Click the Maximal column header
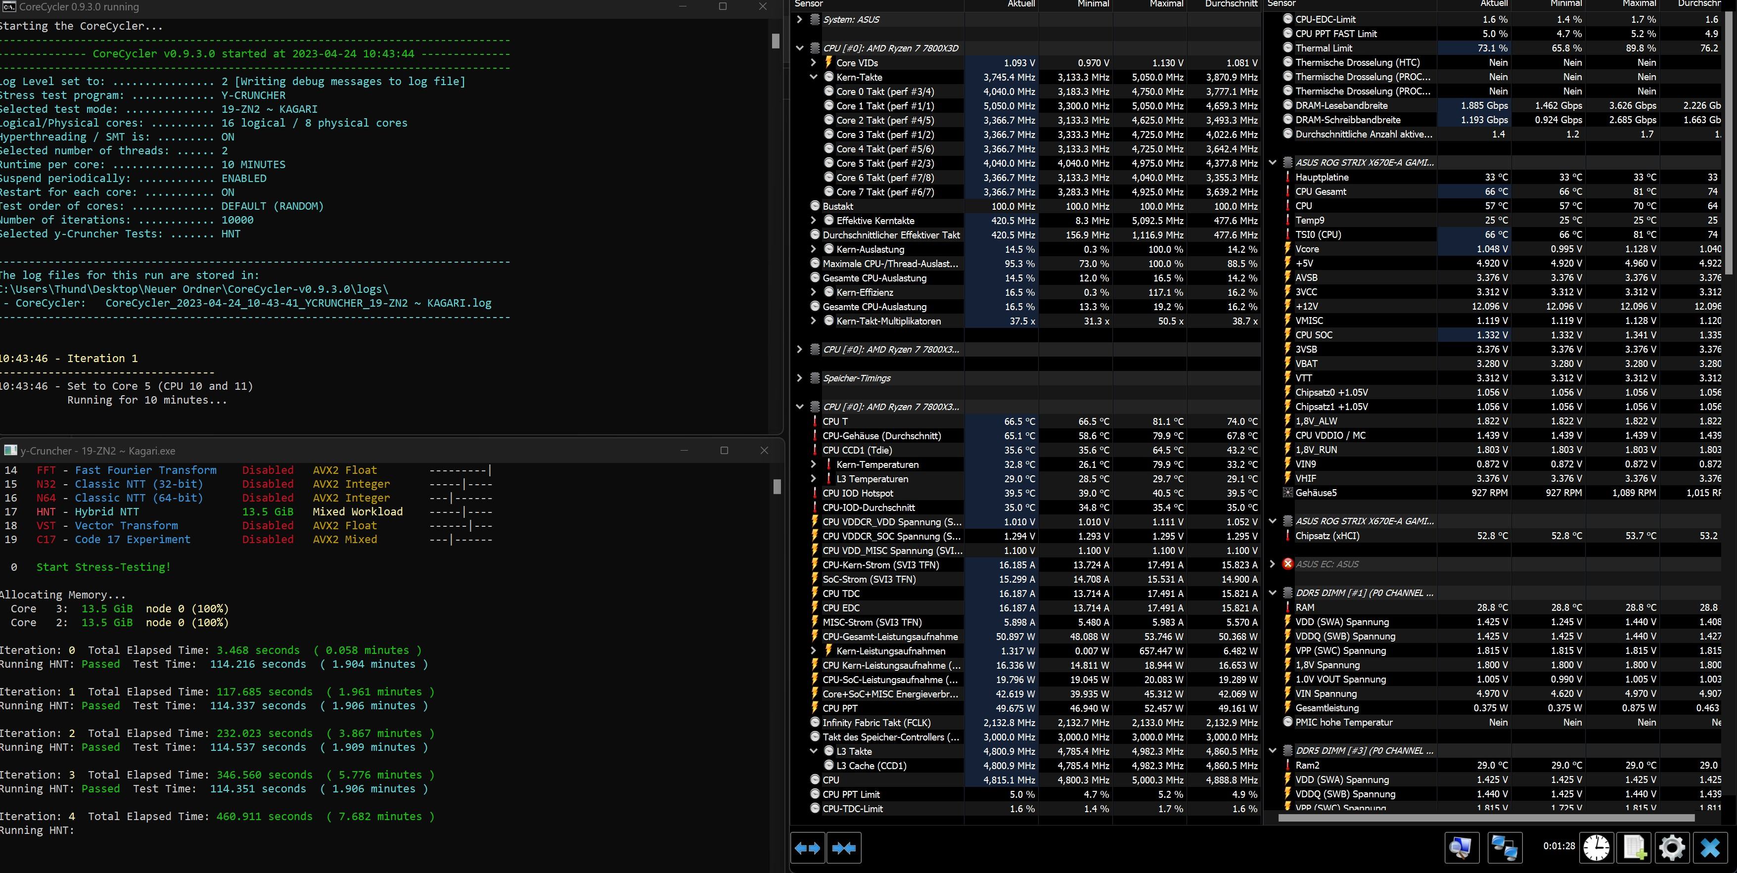Image resolution: width=1737 pixels, height=873 pixels. (1166, 4)
